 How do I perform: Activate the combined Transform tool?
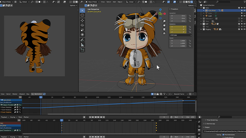[82, 34]
